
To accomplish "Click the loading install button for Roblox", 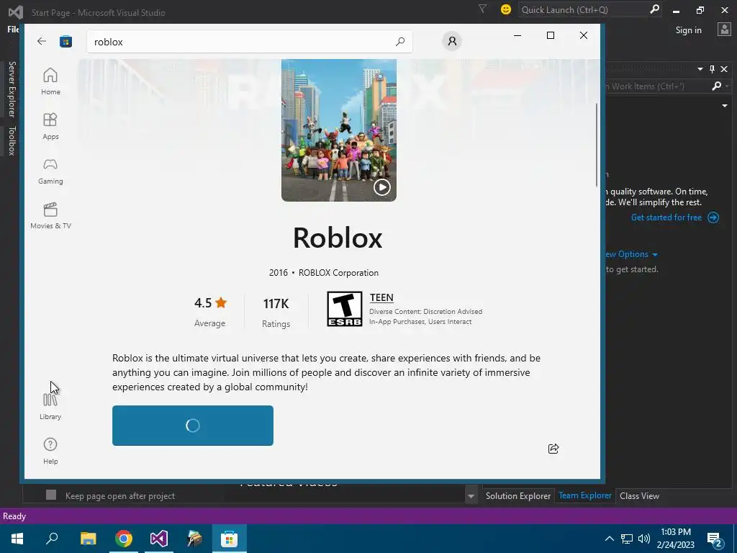I will (x=193, y=426).
